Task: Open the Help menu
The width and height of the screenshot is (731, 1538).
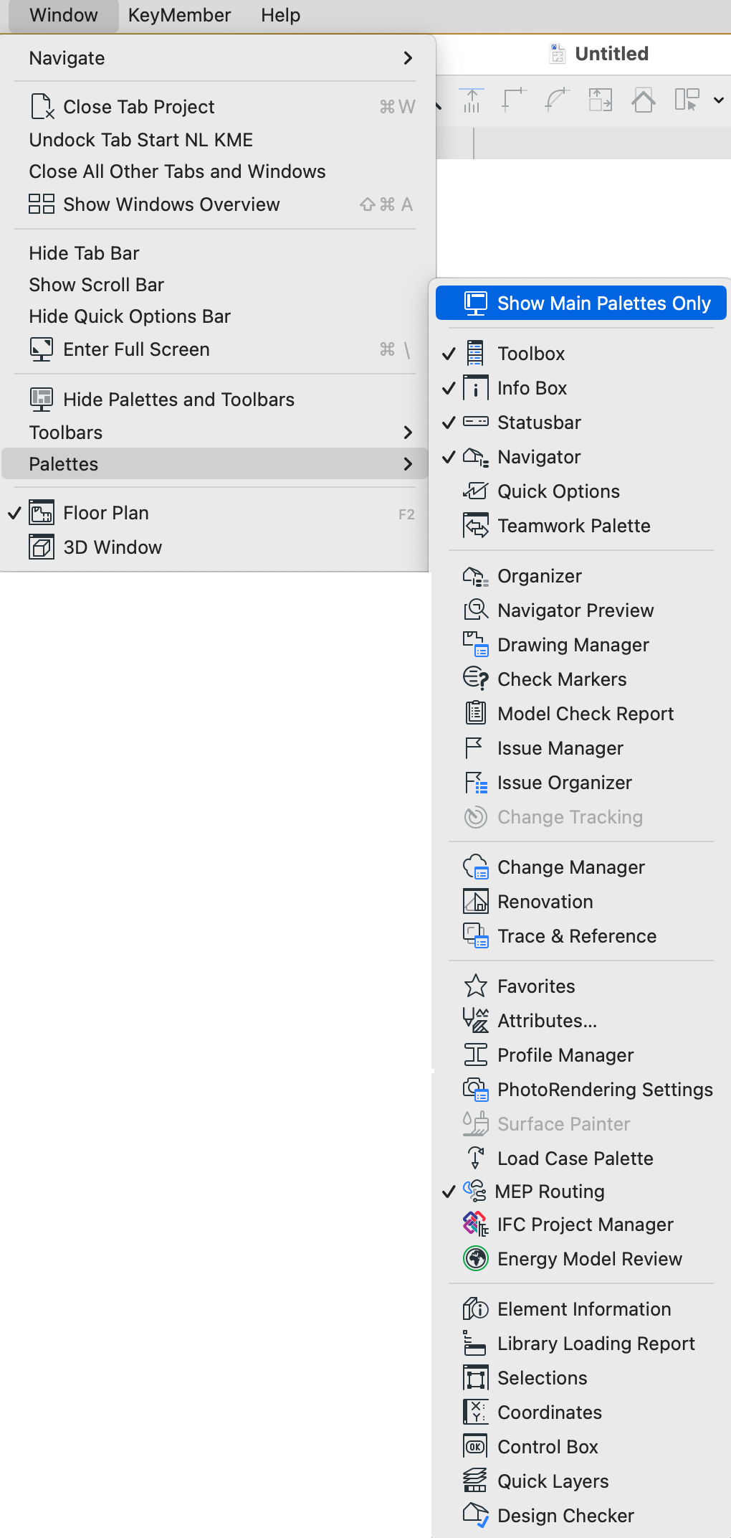Action: click(280, 15)
